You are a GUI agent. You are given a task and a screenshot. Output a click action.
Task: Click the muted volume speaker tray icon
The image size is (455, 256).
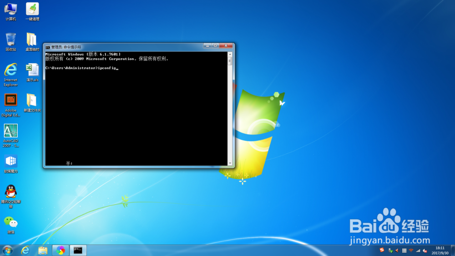point(425,251)
